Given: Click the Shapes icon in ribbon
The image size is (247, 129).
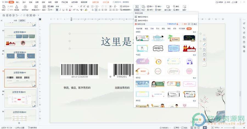Looking at the screenshot, I should (143, 7).
